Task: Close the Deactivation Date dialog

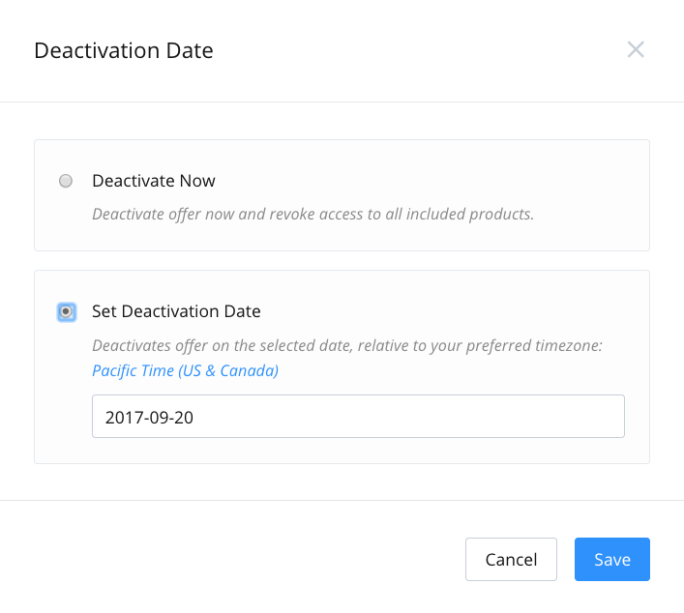Action: (x=636, y=49)
